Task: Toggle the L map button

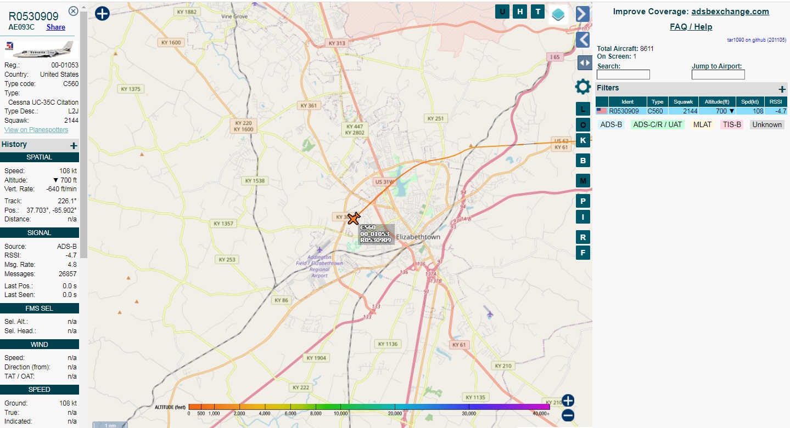Action: click(x=583, y=109)
